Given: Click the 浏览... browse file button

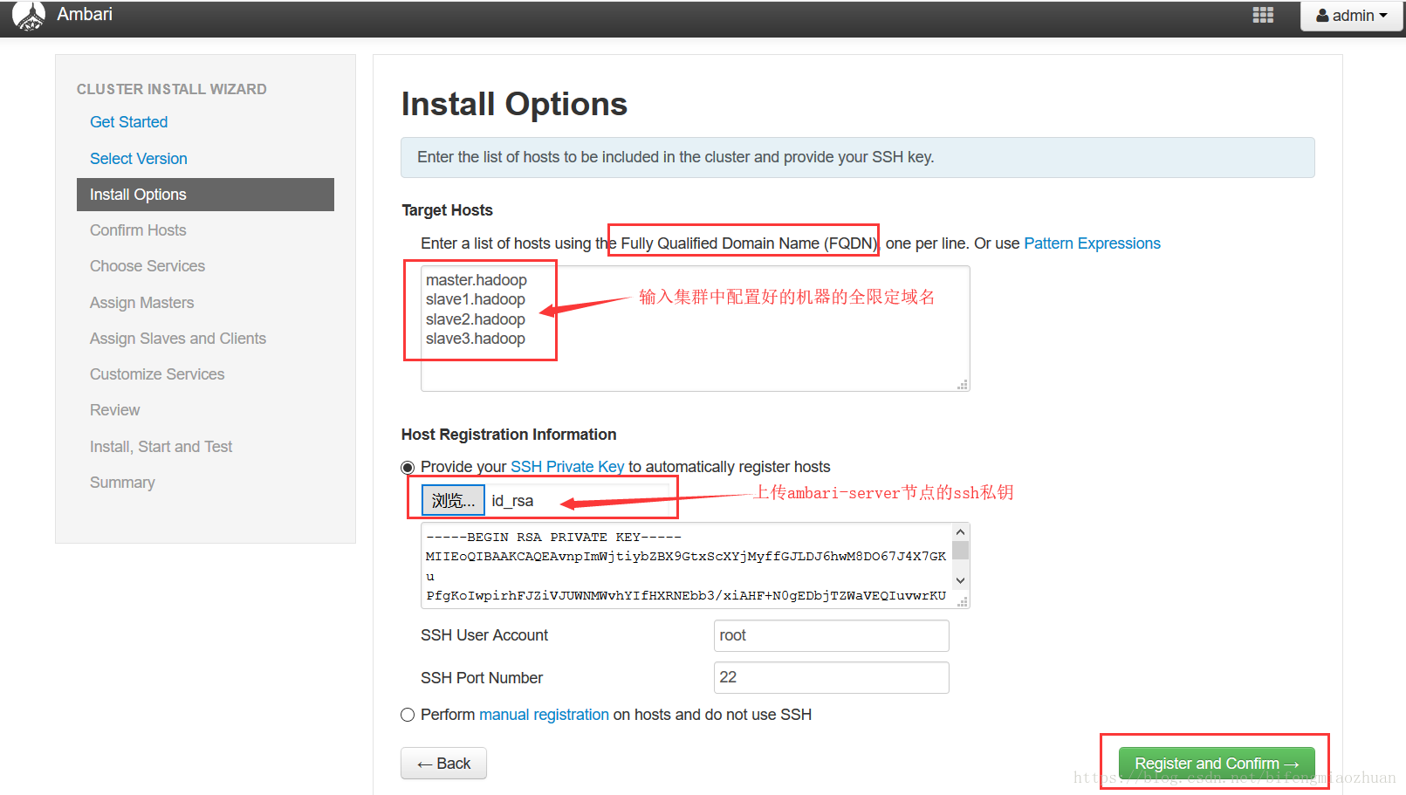Looking at the screenshot, I should coord(453,500).
